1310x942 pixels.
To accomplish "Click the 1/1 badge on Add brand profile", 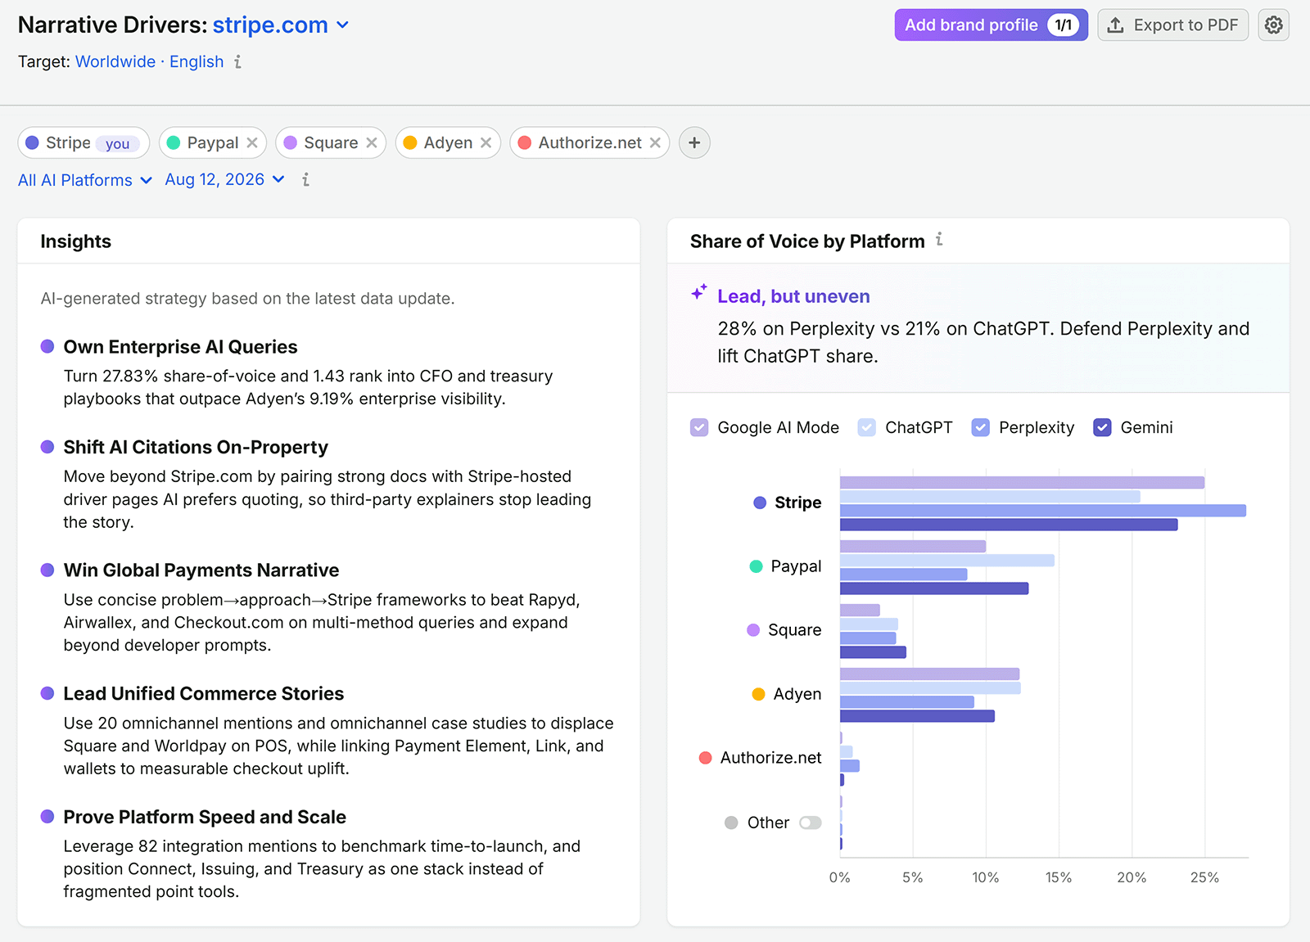I will pos(1063,25).
